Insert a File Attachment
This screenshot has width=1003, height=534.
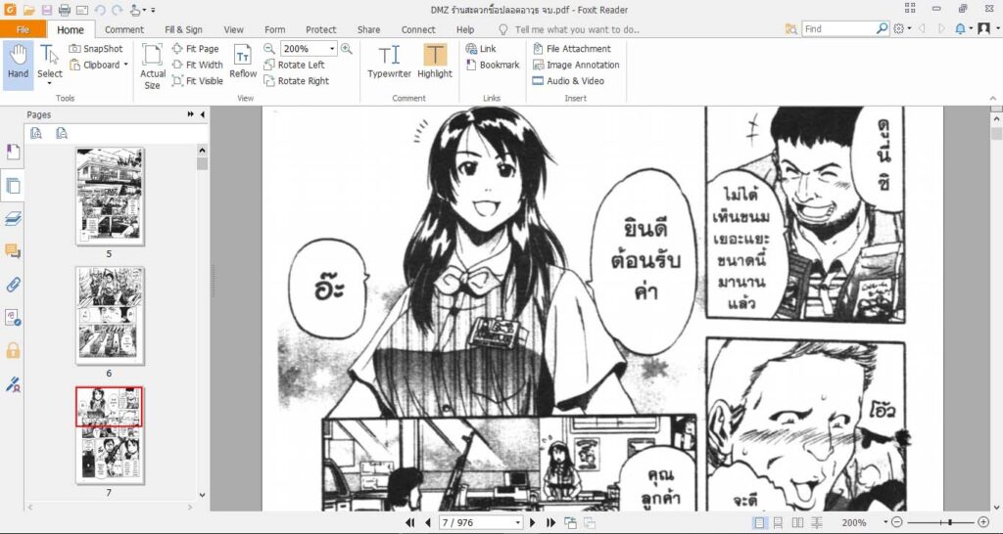click(x=571, y=49)
